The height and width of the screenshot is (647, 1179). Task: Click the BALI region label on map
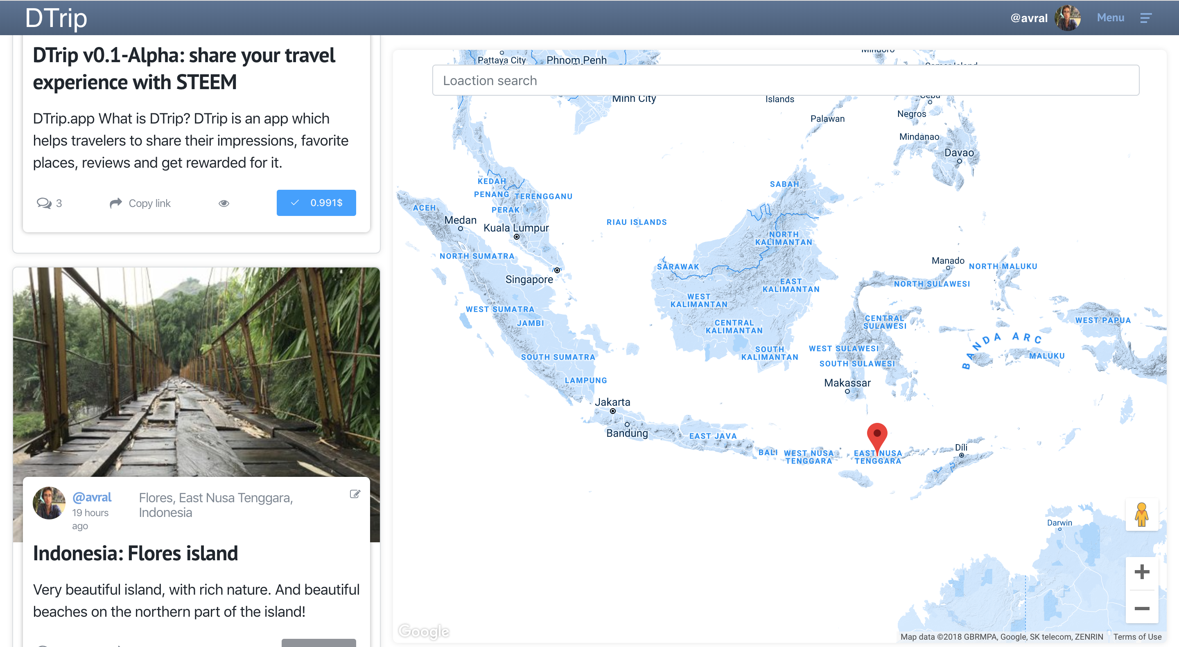[x=768, y=452]
